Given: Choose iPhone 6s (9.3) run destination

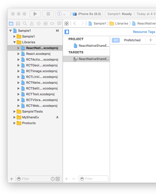Looking at the screenshot, I should pyautogui.click(x=89, y=14).
